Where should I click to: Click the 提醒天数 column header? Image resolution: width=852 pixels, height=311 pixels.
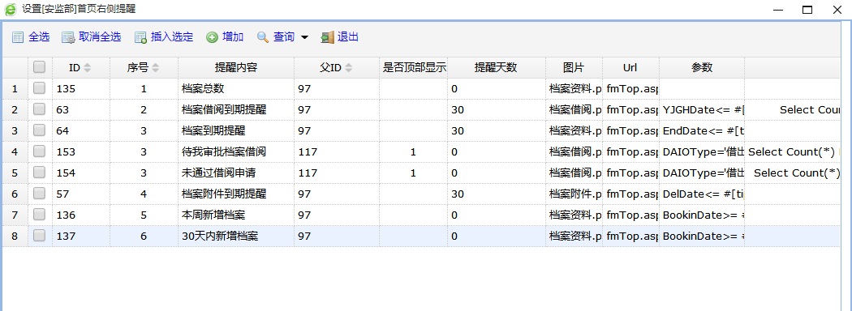point(497,68)
